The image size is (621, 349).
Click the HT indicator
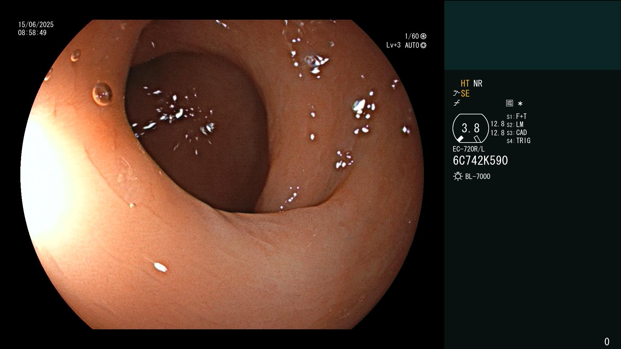(x=465, y=83)
